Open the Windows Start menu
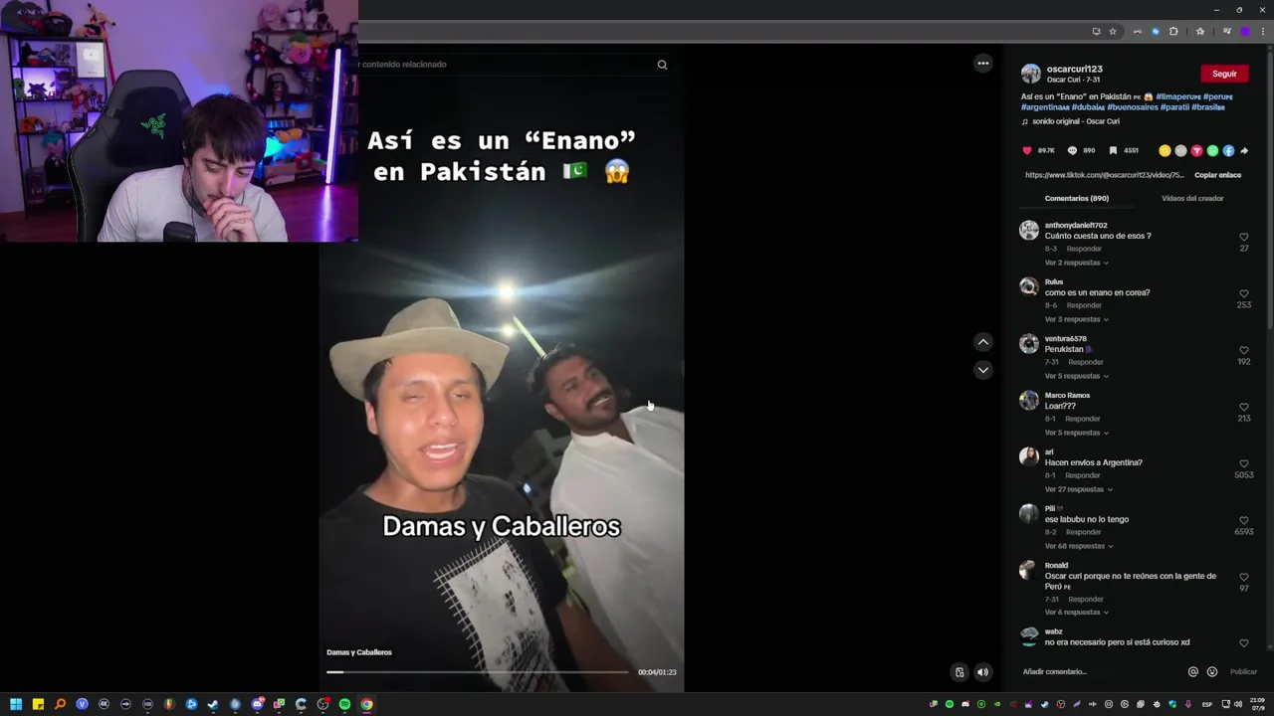This screenshot has height=716, width=1274. click(x=16, y=704)
